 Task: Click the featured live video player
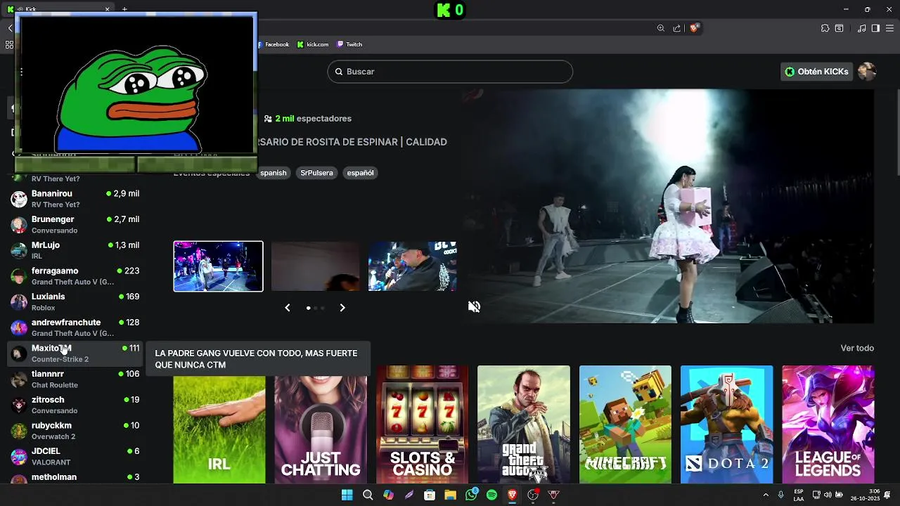[668, 206]
